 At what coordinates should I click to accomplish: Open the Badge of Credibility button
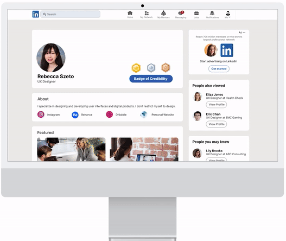pos(151,79)
